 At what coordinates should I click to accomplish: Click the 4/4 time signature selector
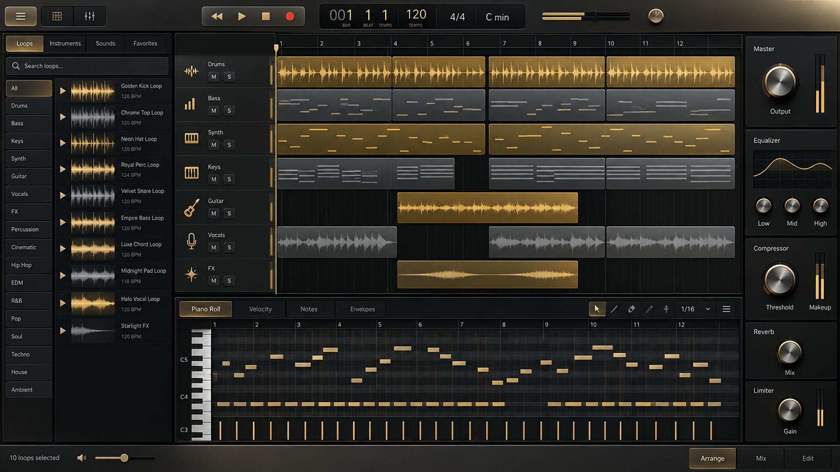pyautogui.click(x=457, y=17)
